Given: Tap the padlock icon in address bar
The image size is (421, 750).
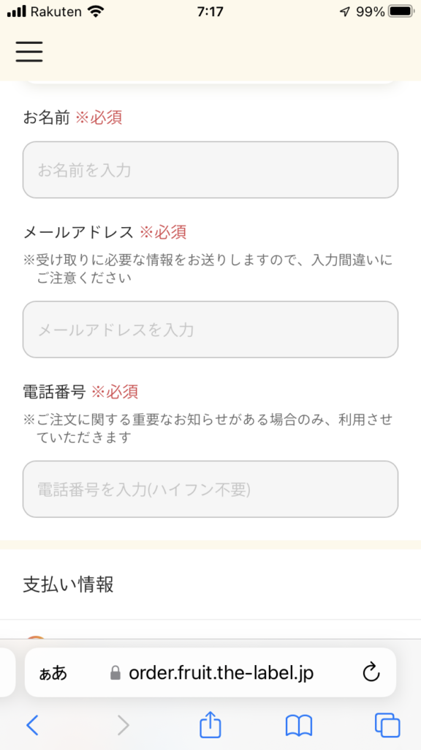Looking at the screenshot, I should pyautogui.click(x=115, y=674).
